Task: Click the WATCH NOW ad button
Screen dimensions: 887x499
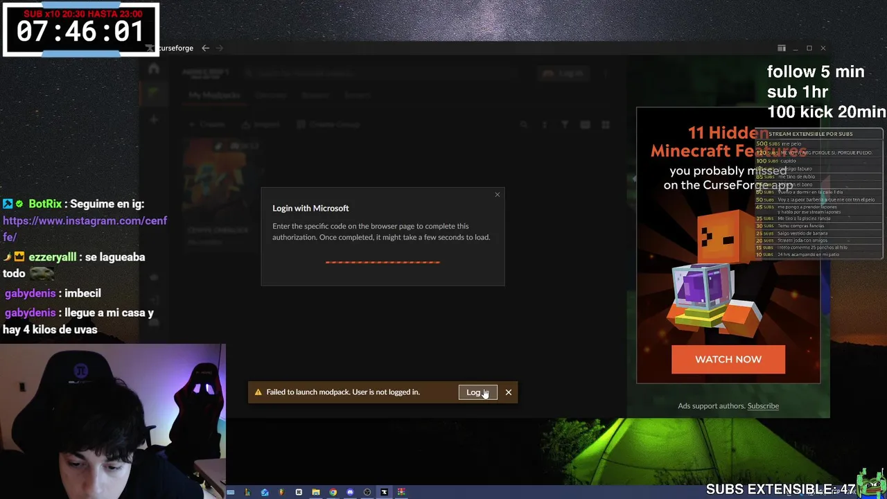Action: coord(728,359)
